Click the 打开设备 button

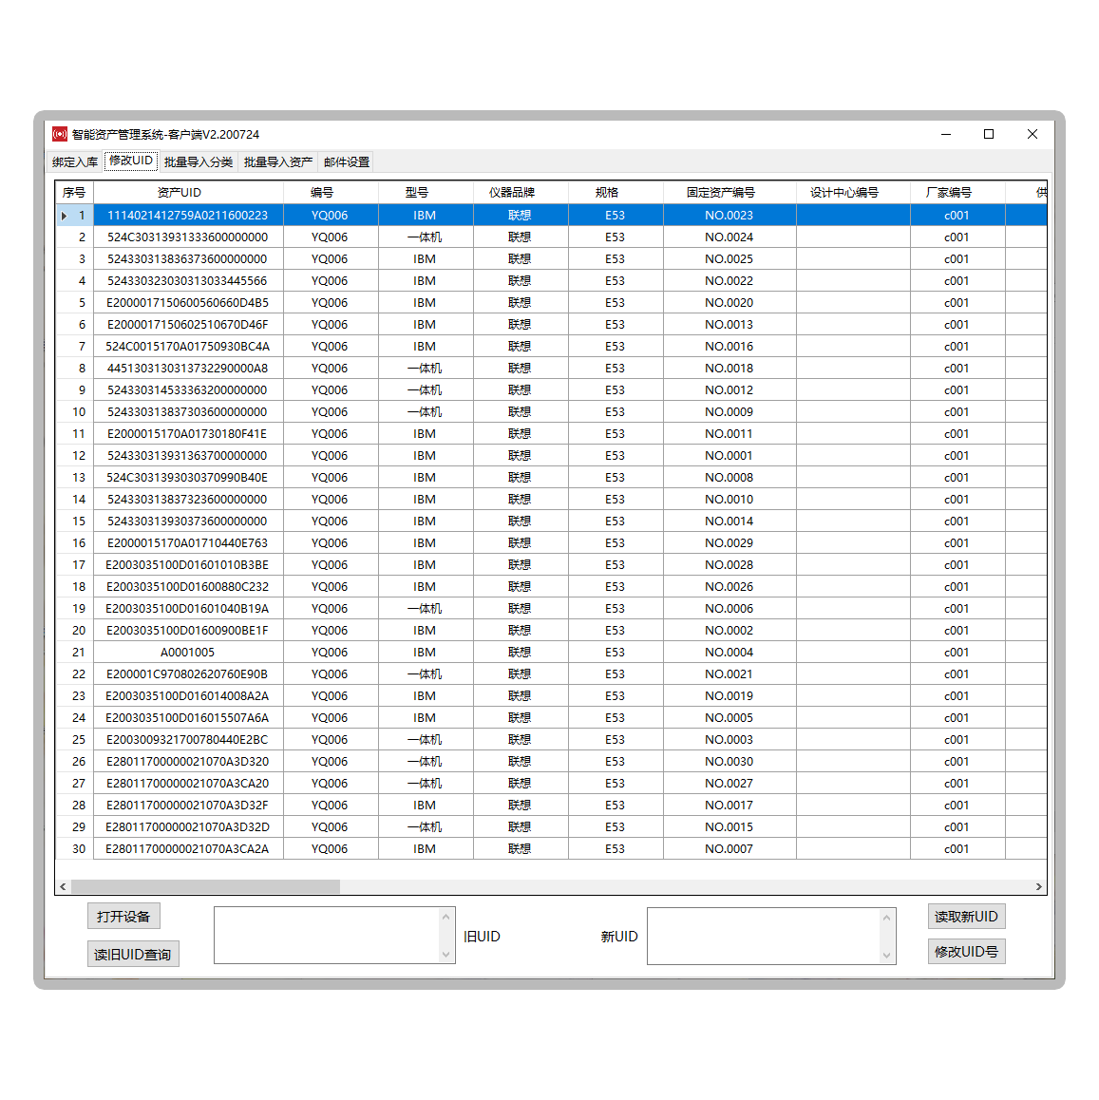tap(123, 917)
